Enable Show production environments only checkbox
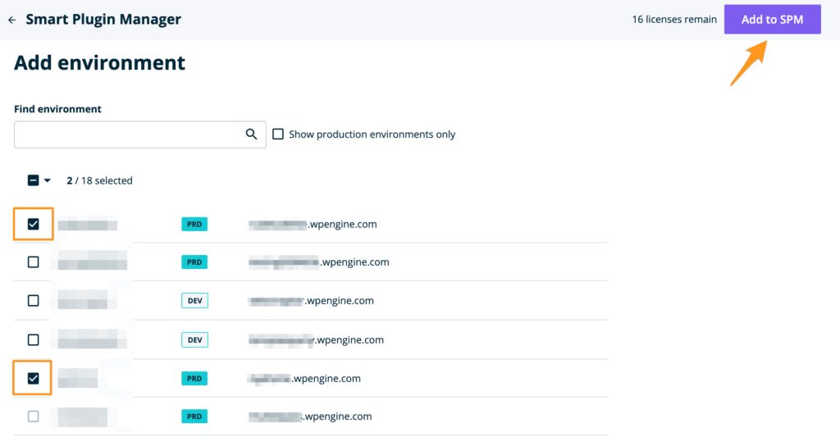This screenshot has height=437, width=840. (x=278, y=134)
